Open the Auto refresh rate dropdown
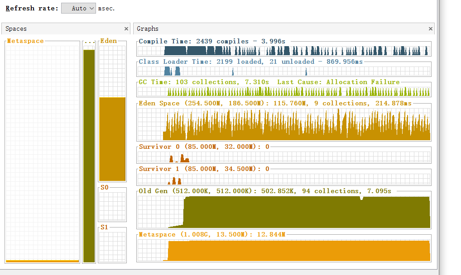The image size is (461, 275). point(78,8)
